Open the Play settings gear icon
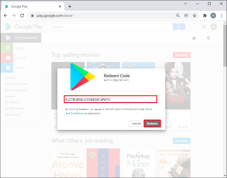This screenshot has height=178, width=227. pos(209,38)
